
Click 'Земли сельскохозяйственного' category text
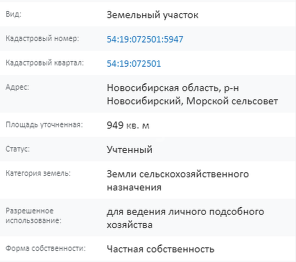[x=177, y=174]
